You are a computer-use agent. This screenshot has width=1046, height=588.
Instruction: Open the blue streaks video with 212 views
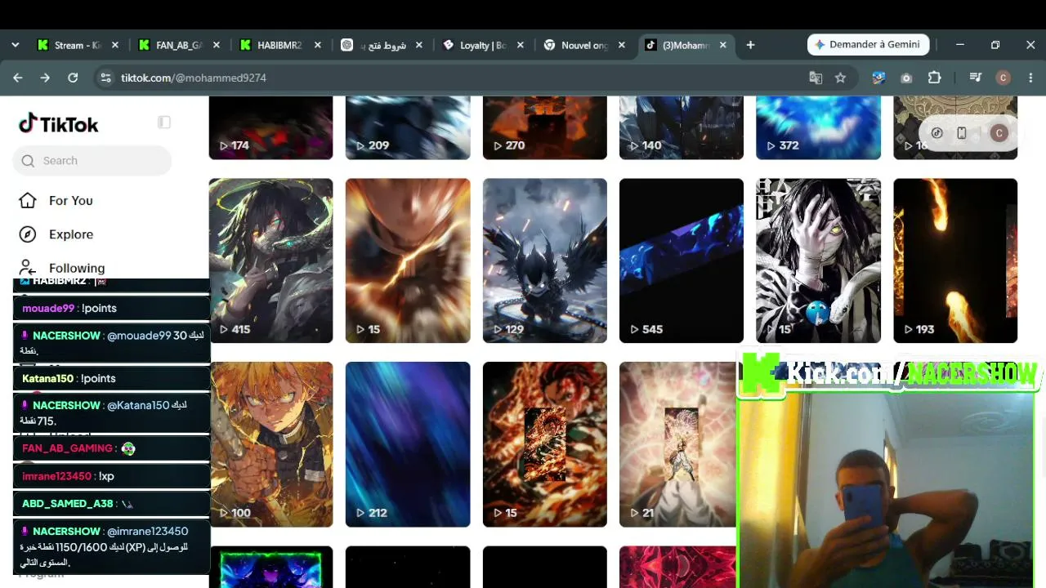pyautogui.click(x=408, y=444)
